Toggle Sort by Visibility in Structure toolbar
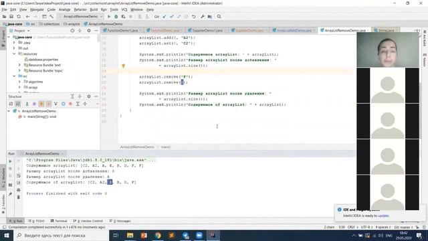Viewport: 428px width, 241px height. tap(11, 104)
